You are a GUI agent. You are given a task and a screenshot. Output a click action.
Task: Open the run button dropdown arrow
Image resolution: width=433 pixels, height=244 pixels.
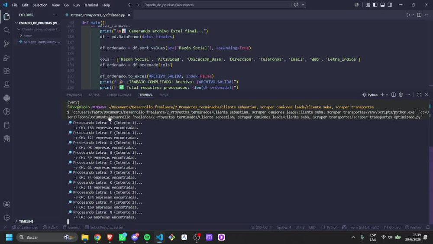click(413, 15)
